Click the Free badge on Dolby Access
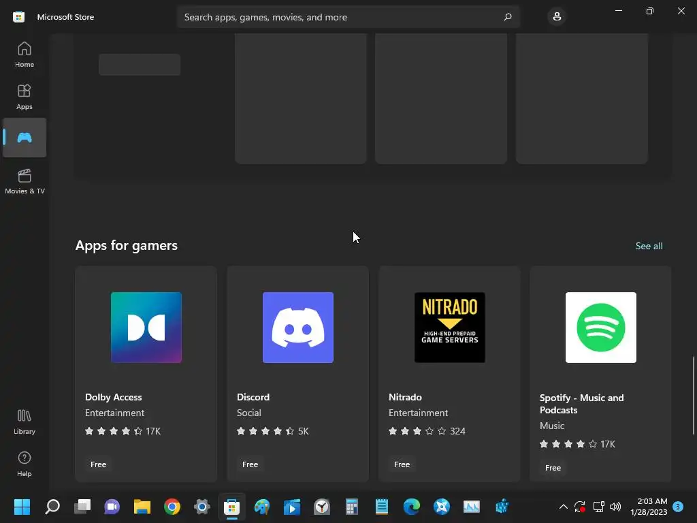Image resolution: width=697 pixels, height=523 pixels. (x=98, y=464)
